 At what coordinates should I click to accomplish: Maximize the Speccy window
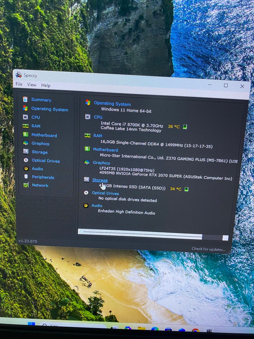click(226, 85)
